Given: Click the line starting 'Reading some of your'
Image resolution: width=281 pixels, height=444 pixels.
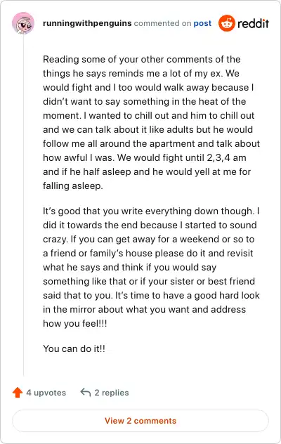Looking at the screenshot, I should pyautogui.click(x=142, y=59).
